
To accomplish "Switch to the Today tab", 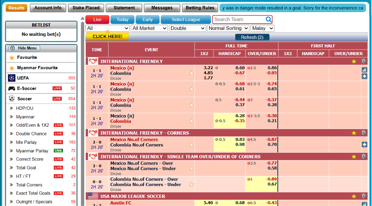I will pos(122,20).
